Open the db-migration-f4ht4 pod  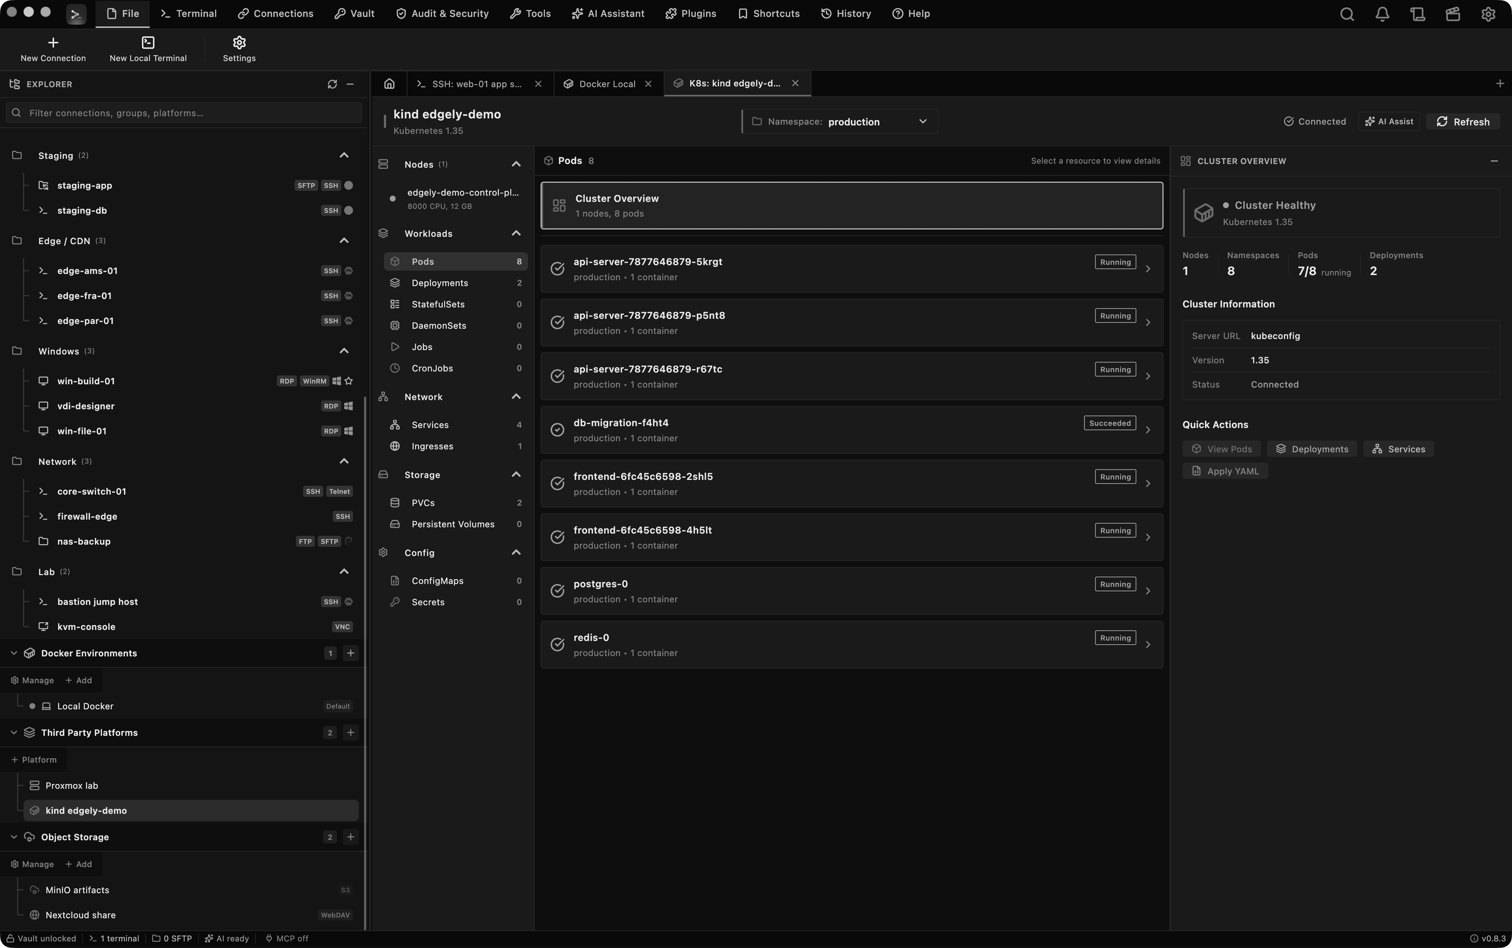tap(851, 430)
